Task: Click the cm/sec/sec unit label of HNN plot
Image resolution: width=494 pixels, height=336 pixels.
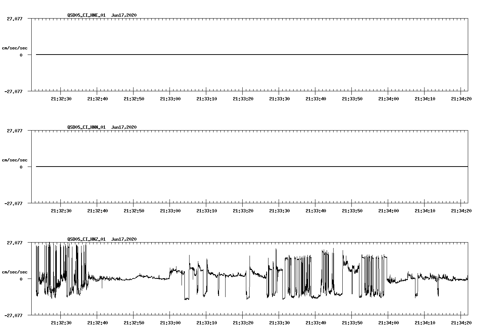Action: (15, 160)
